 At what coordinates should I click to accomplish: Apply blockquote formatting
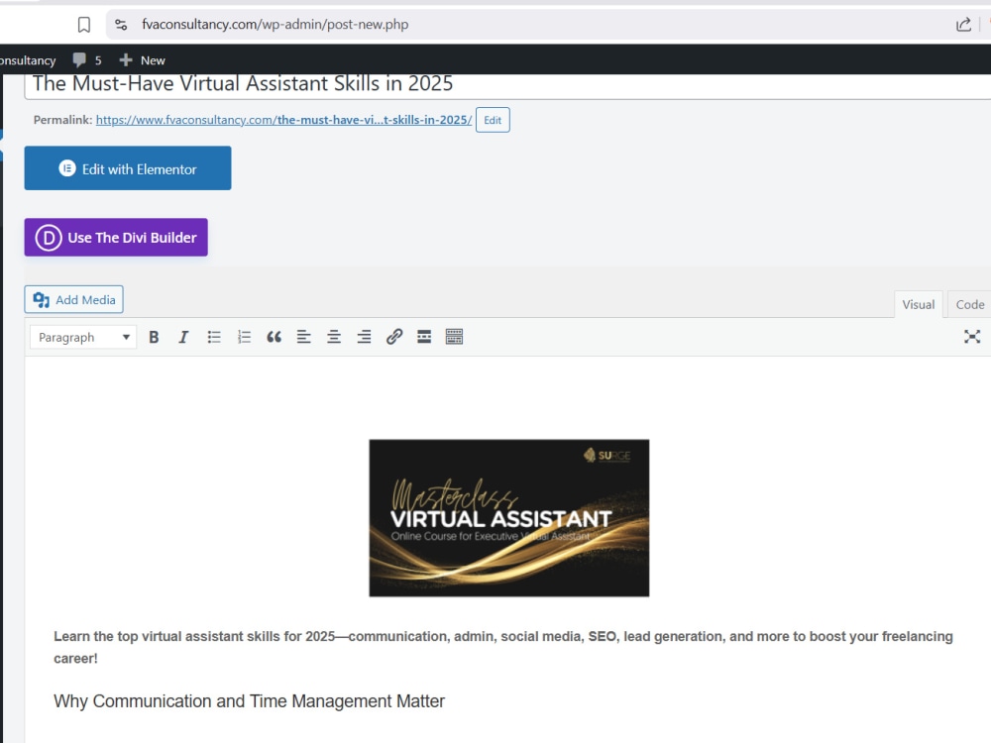point(274,337)
